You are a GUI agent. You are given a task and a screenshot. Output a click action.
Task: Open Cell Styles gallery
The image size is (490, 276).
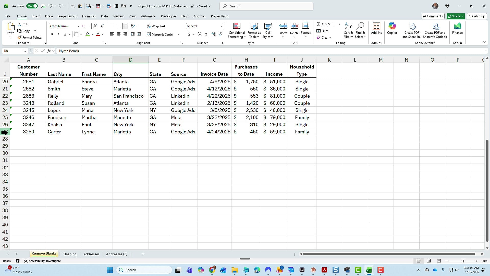click(268, 30)
